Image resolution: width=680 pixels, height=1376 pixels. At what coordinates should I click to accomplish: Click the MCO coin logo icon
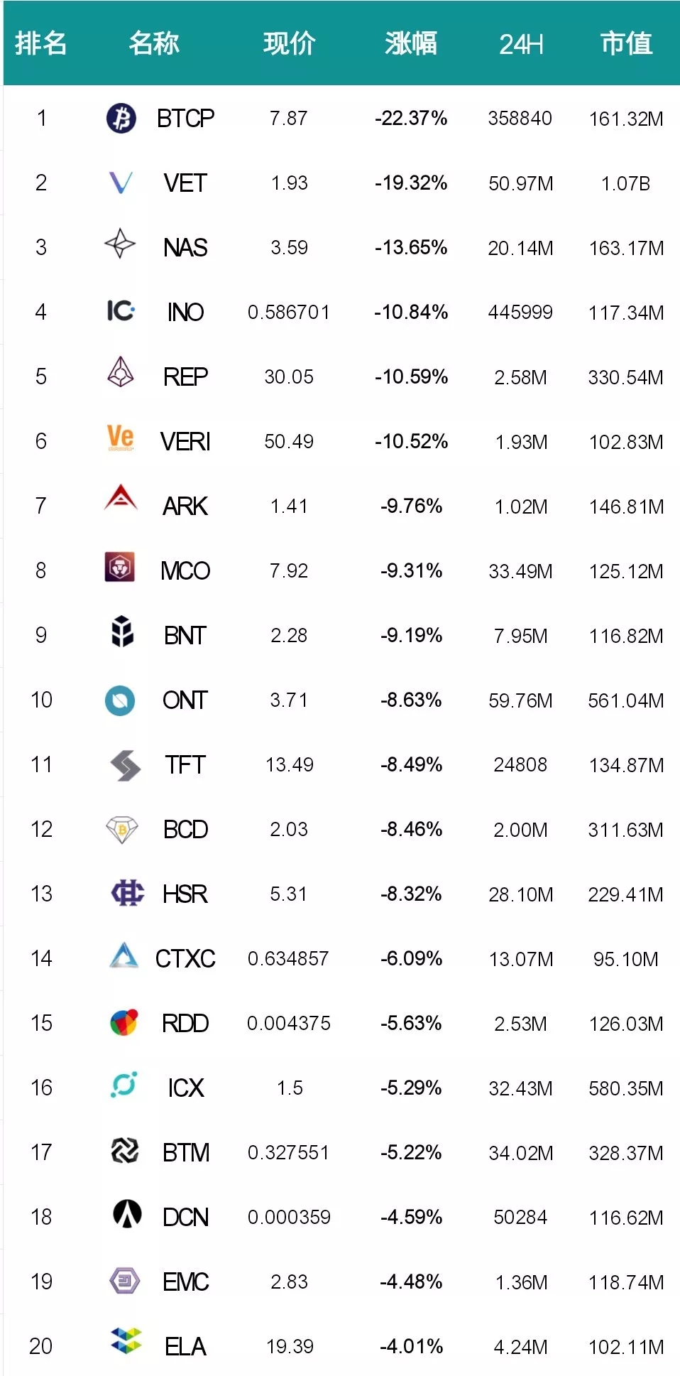coord(120,567)
